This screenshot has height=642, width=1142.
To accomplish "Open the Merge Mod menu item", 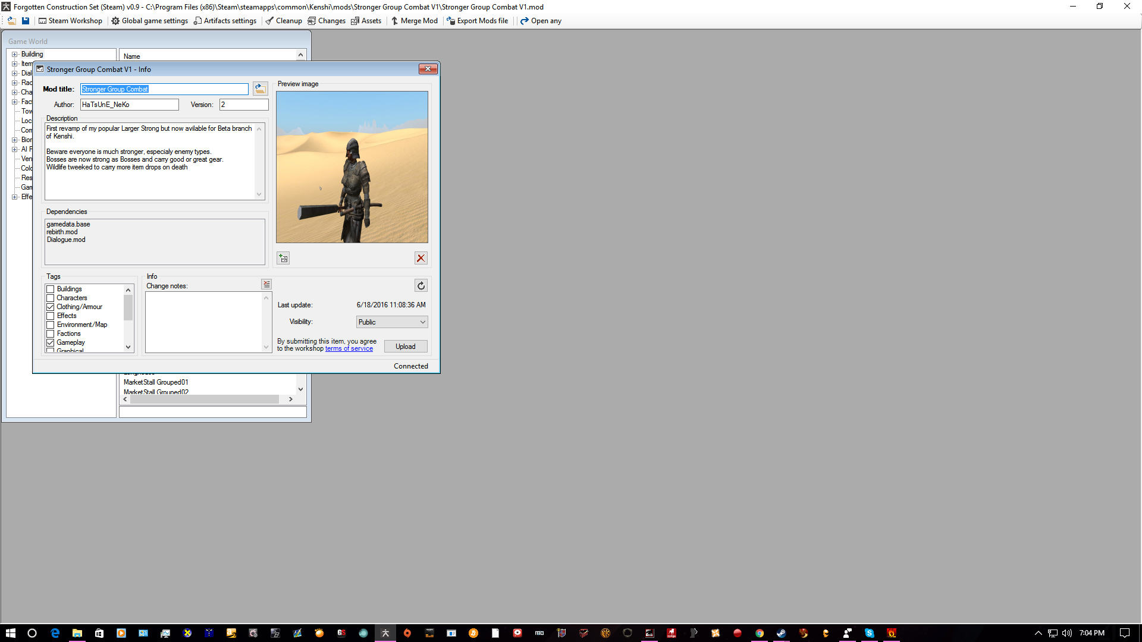I will (x=414, y=21).
